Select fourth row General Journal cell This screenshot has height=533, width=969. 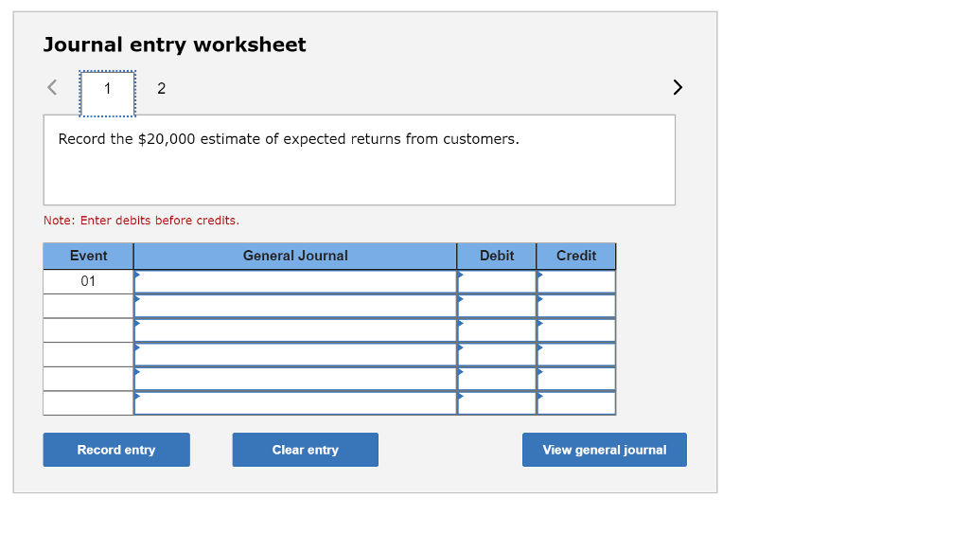(x=295, y=354)
